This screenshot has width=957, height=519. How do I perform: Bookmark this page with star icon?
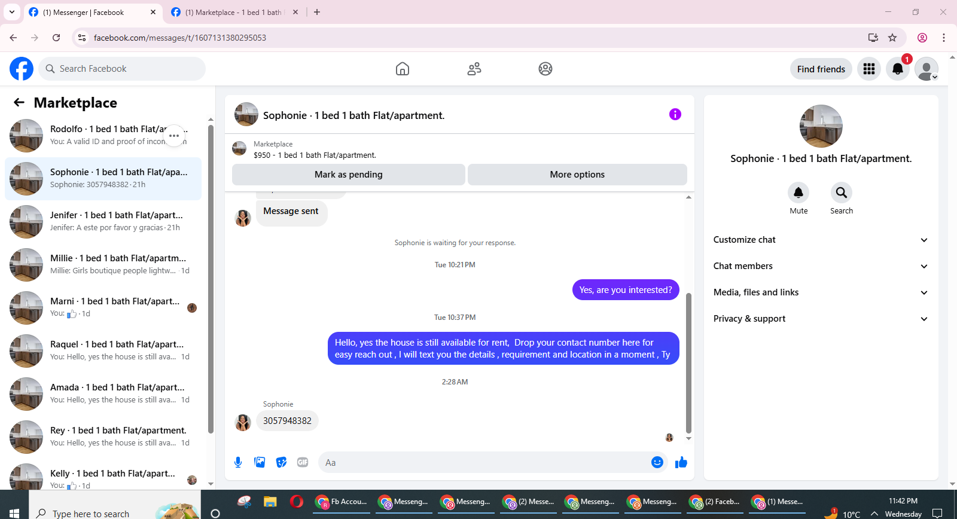tap(892, 38)
